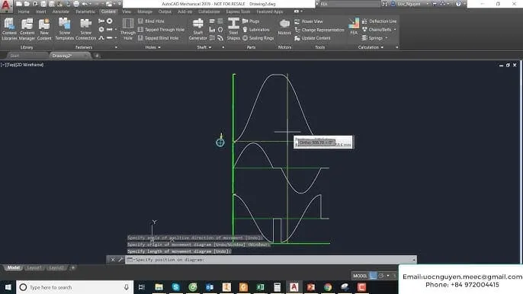Insert a Blind Hole
The width and height of the screenshot is (523, 294).
coord(151,21)
